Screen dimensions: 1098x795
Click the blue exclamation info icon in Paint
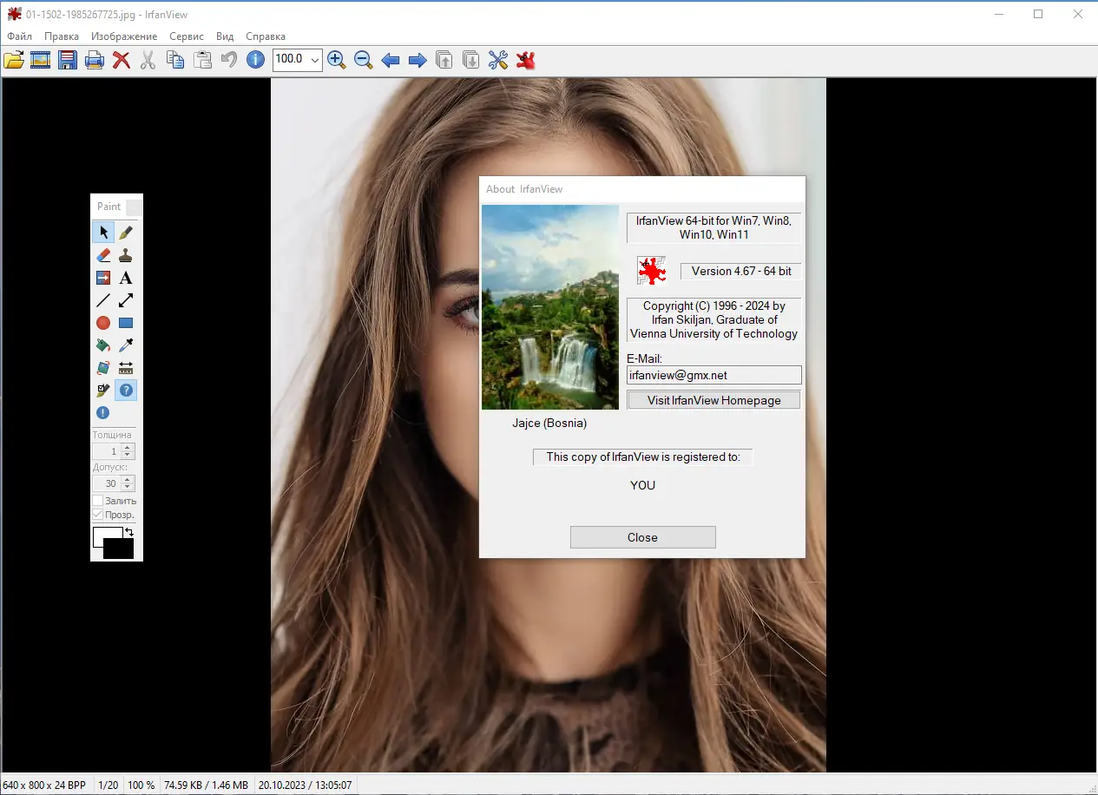point(103,413)
